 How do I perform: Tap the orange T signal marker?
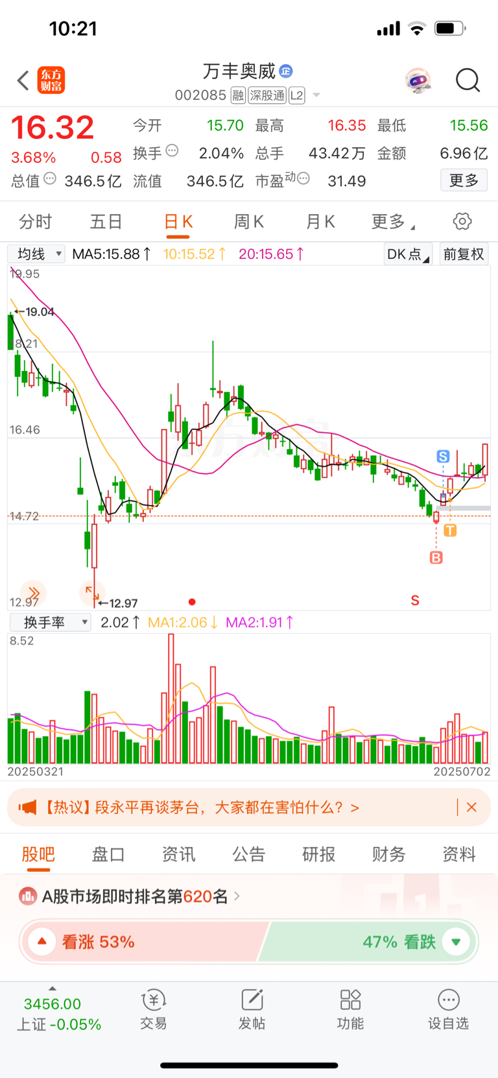click(450, 531)
